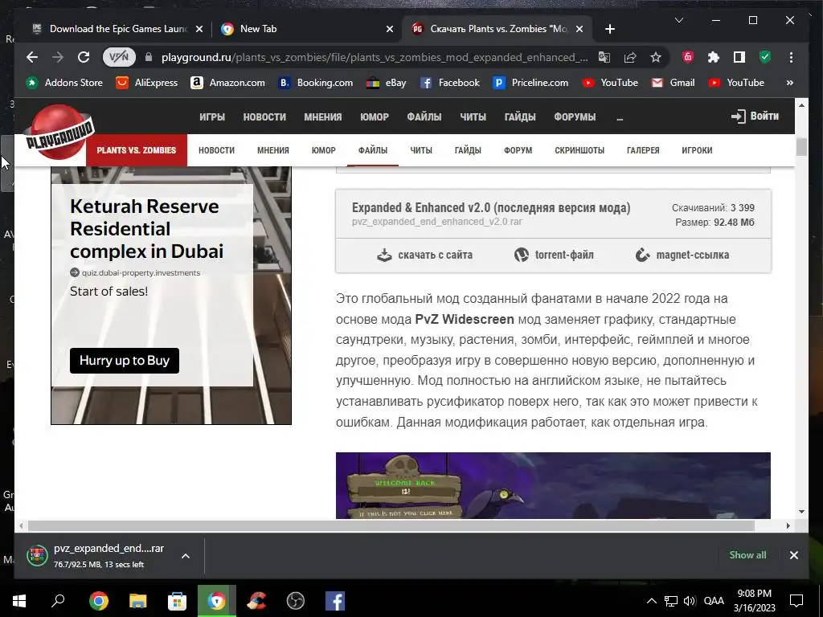
Task: Open Booking.com bookmark
Action: (315, 83)
